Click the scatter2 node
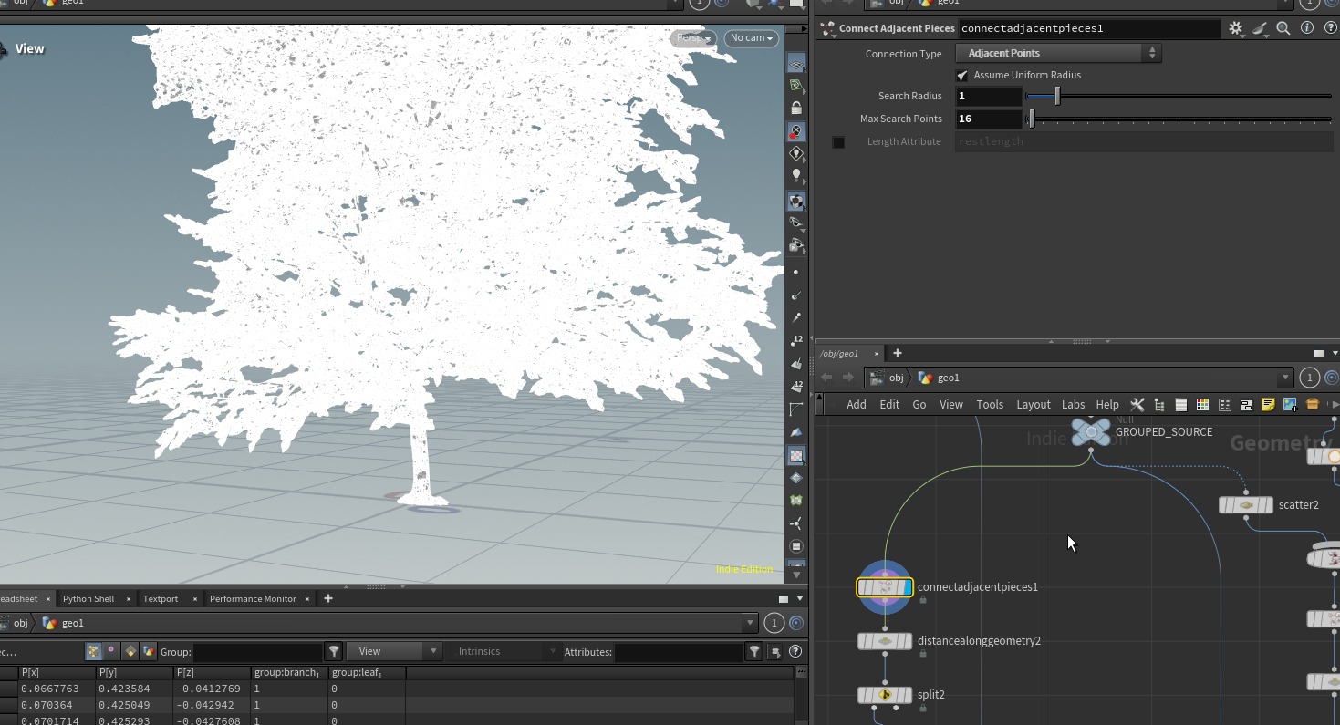The width and height of the screenshot is (1340, 725). point(1245,505)
